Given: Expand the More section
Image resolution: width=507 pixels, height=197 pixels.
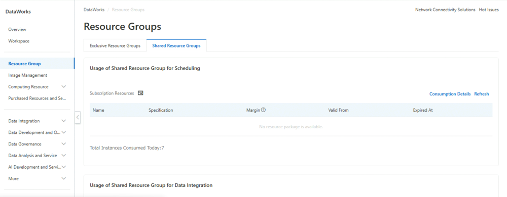Looking at the screenshot, I should (64, 178).
